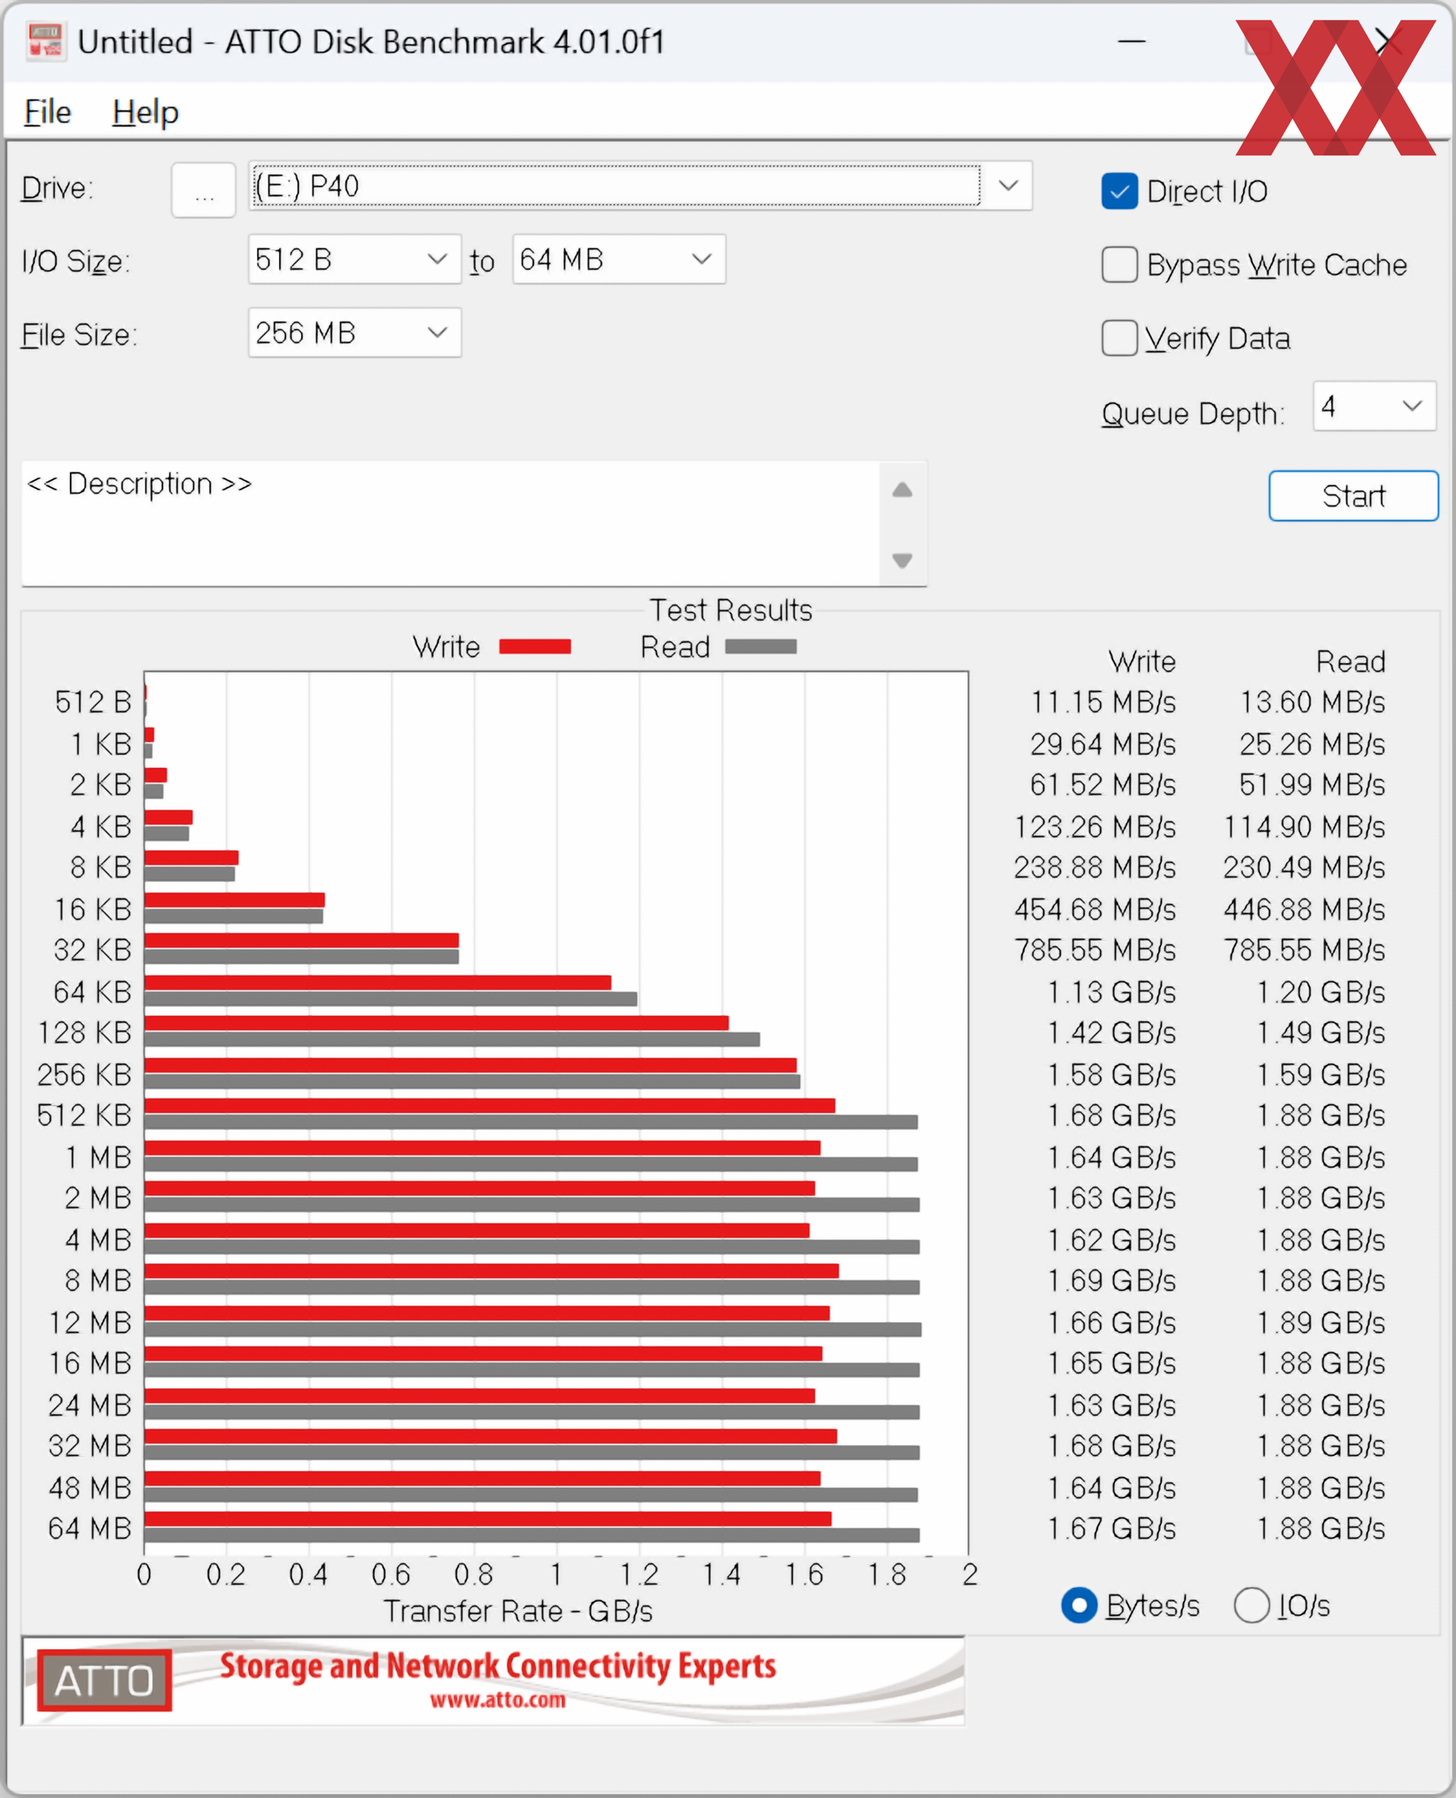1456x1798 pixels.
Task: Click the drive browse button
Action: coord(204,190)
